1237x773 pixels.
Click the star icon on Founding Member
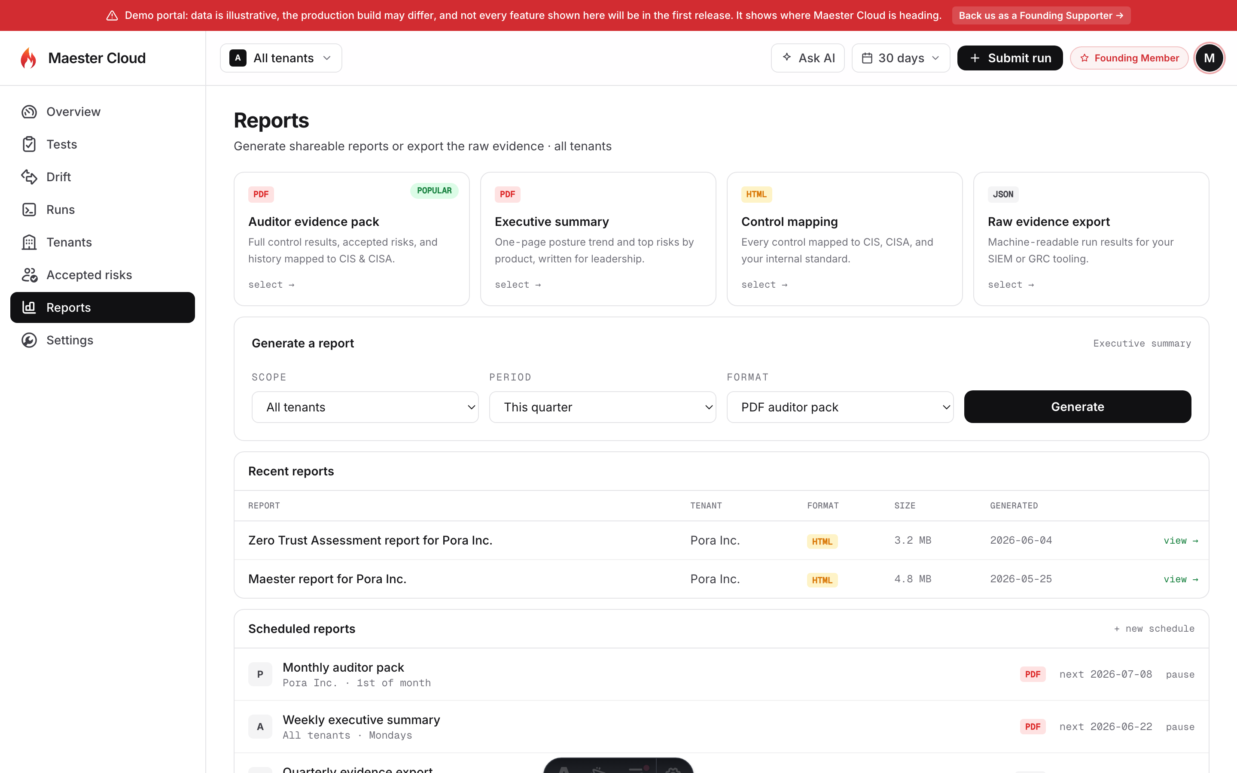click(x=1084, y=58)
